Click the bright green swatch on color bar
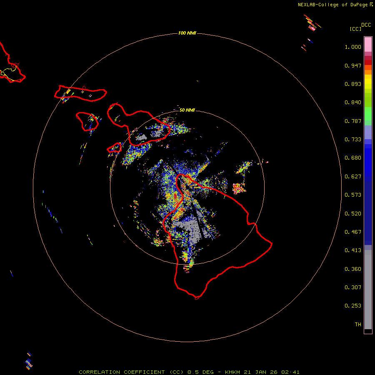This screenshot has width=375, height=375. tap(368, 114)
